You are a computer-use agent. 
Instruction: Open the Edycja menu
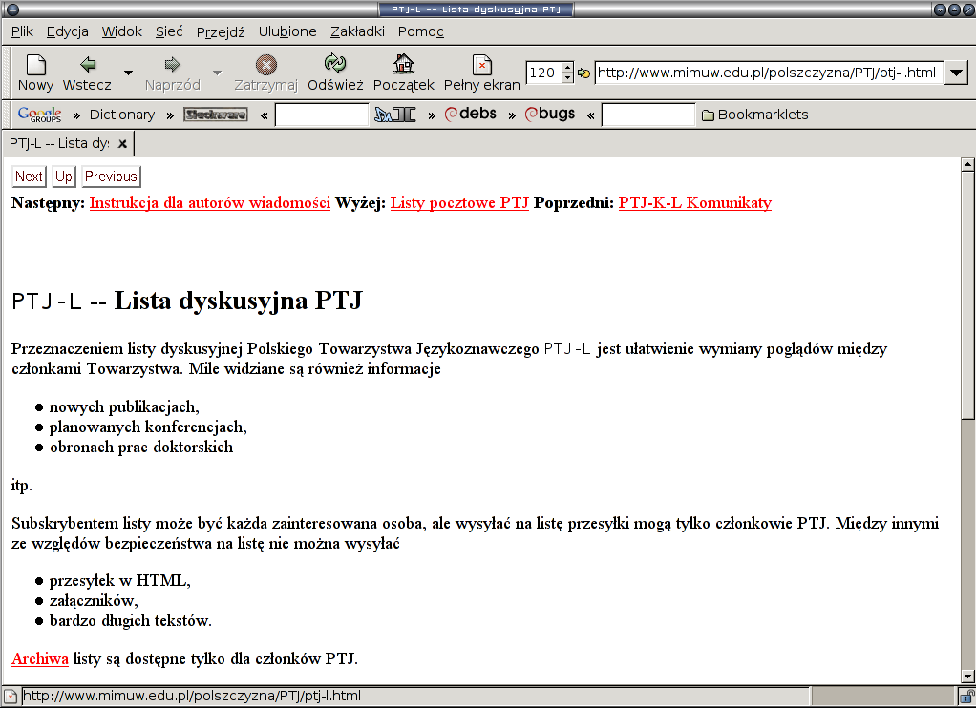(x=67, y=31)
